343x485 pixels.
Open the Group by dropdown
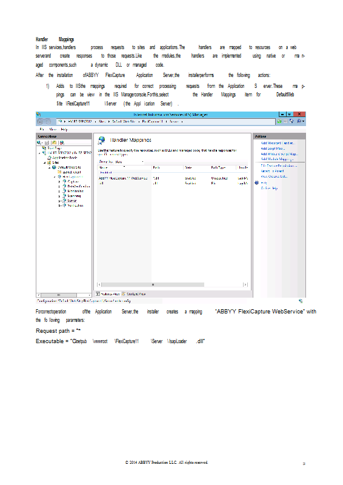click(x=130, y=161)
